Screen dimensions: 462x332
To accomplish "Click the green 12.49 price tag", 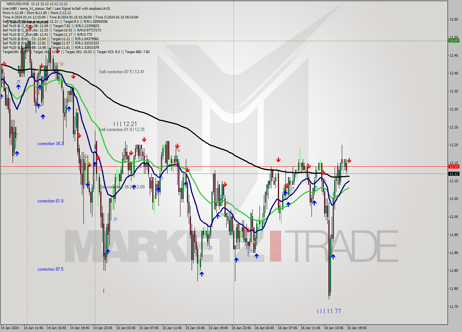I will pos(454,40).
